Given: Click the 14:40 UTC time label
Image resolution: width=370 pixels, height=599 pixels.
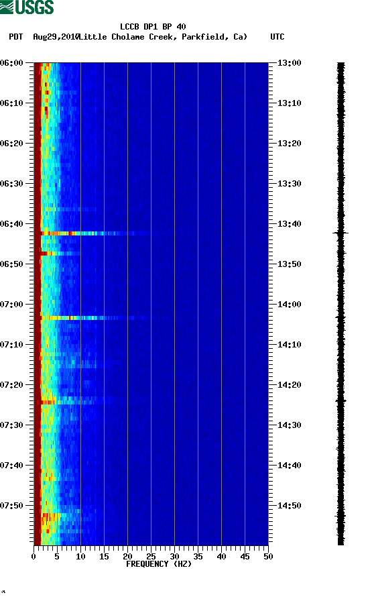Looking at the screenshot, I should tap(289, 466).
